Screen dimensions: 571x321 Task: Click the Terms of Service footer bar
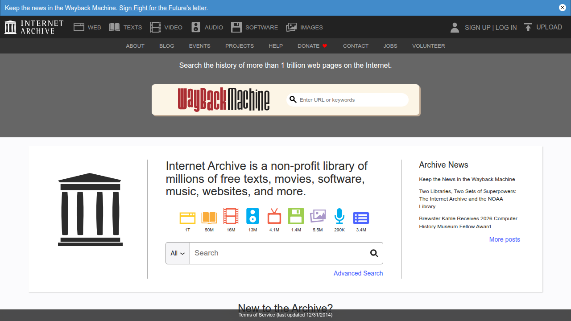click(x=285, y=315)
